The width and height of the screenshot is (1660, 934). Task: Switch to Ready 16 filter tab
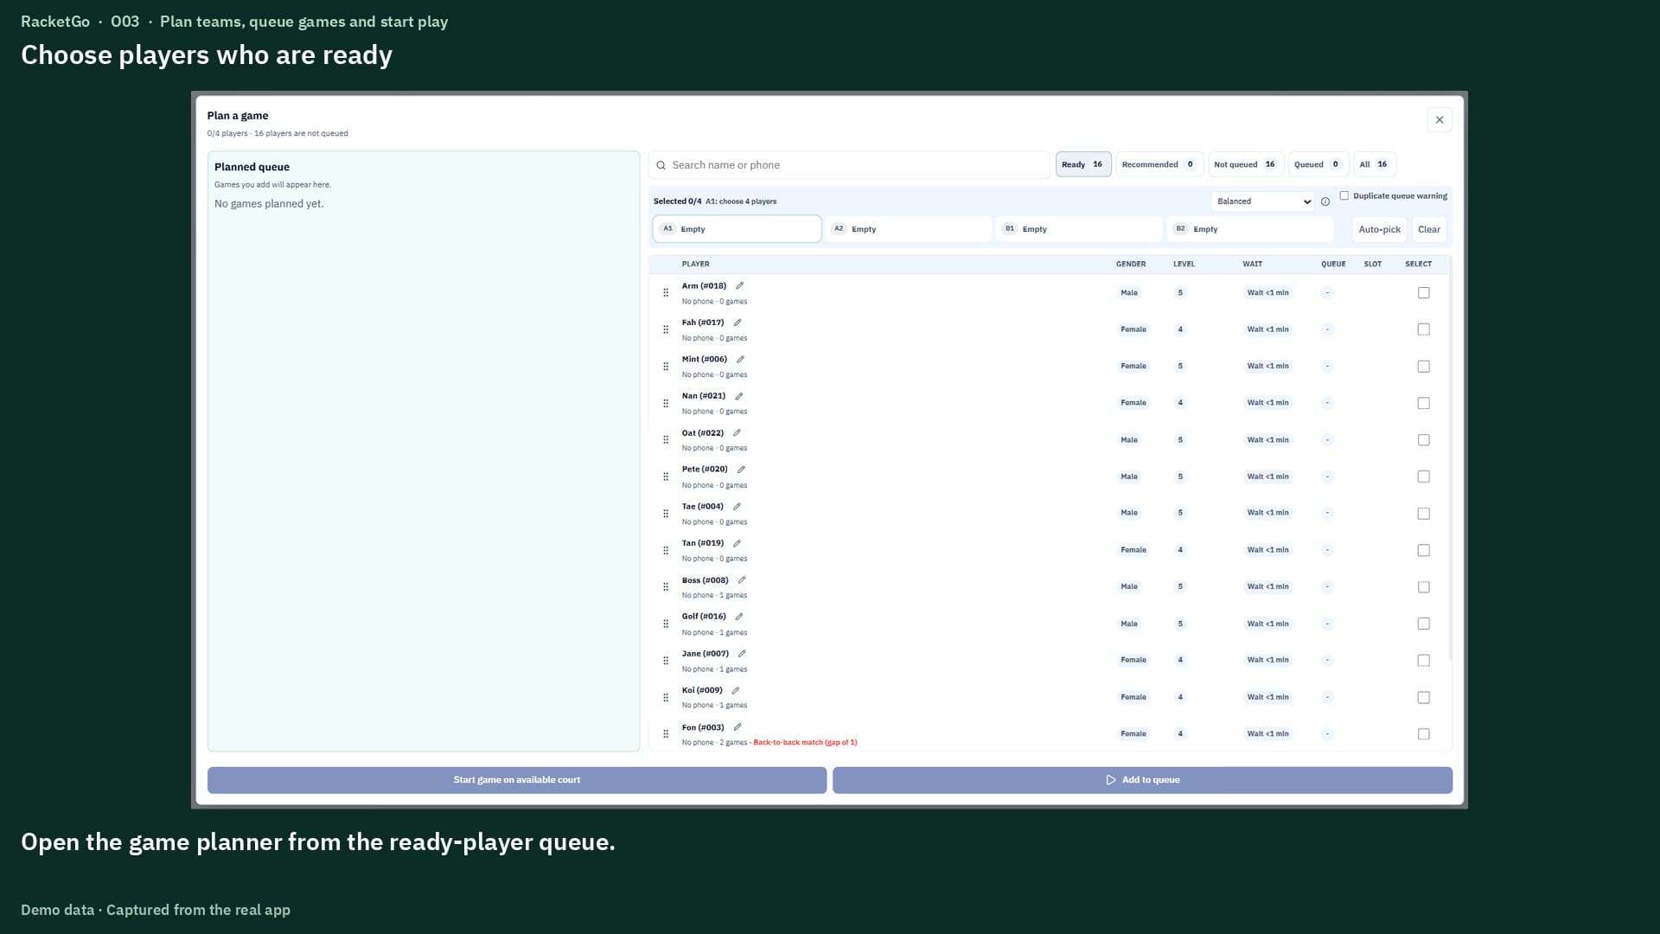click(1083, 164)
